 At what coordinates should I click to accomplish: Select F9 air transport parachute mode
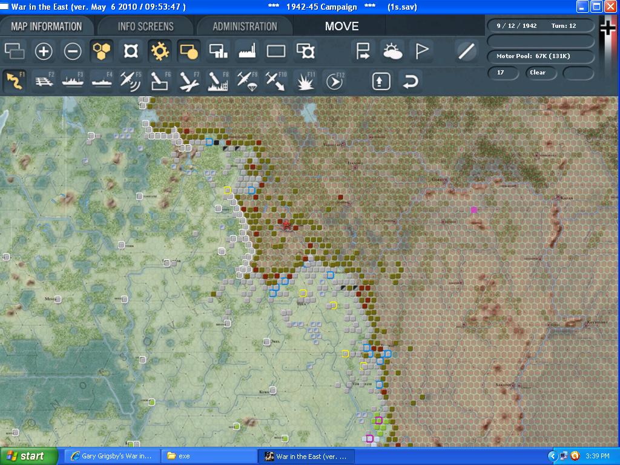(247, 81)
